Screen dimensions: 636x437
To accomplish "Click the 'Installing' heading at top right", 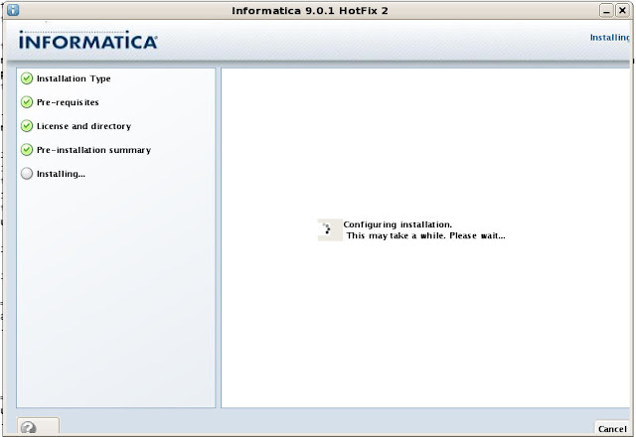I will 609,38.
